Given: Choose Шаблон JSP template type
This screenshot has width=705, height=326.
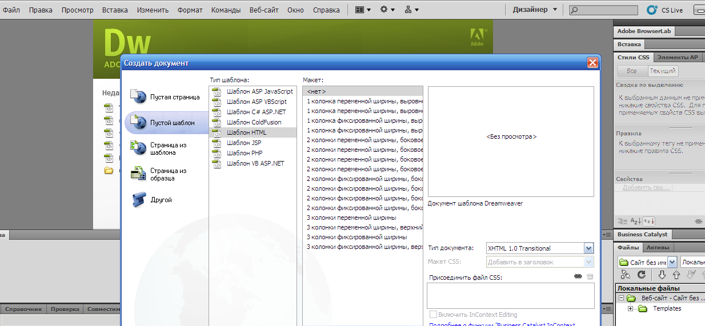Looking at the screenshot, I should (253, 143).
